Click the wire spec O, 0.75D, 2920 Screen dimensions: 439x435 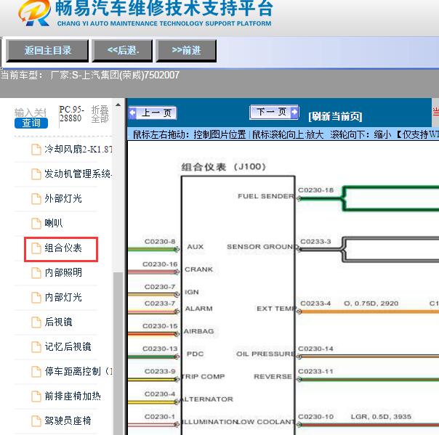point(371,304)
